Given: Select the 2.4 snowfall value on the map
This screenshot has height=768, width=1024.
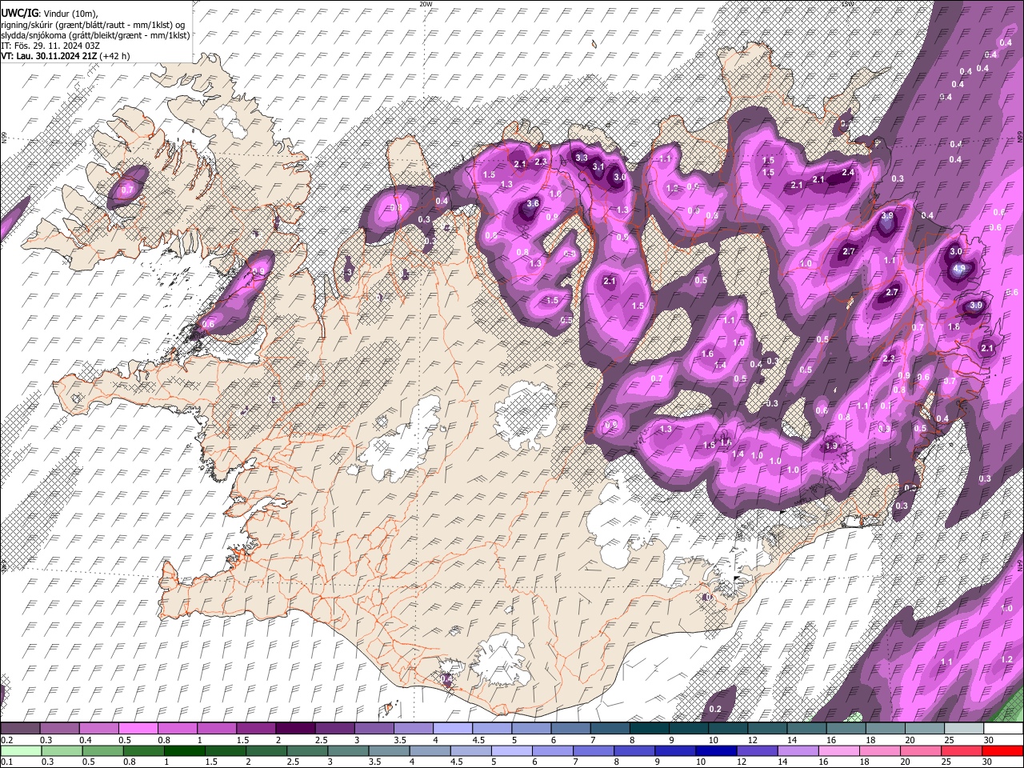Looking at the screenshot, I should [849, 173].
